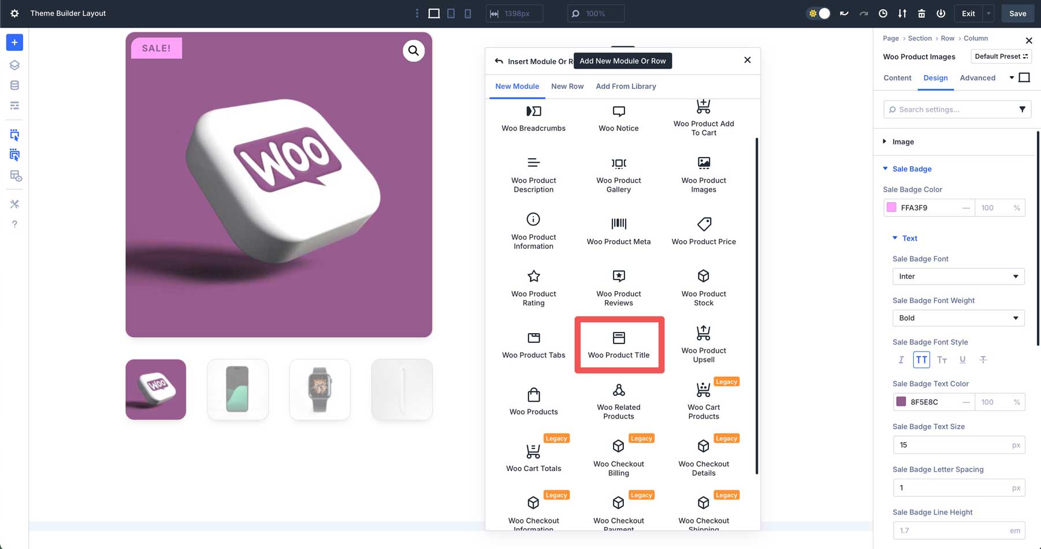Insert the Woo Product Rating module
Screen dimensions: 1041x549
click(x=533, y=287)
